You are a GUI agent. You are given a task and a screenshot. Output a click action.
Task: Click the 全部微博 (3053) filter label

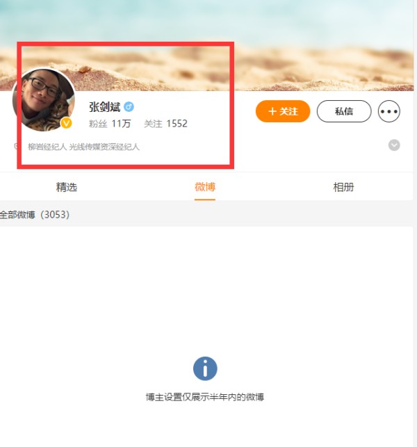35,214
